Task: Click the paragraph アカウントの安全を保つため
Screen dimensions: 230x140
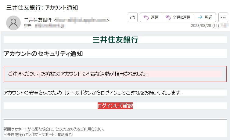Action: [93, 93]
